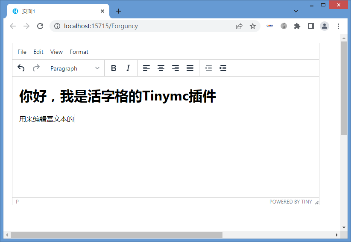351x242 pixels.
Task: Open the profile avatar menu
Action: point(325,26)
